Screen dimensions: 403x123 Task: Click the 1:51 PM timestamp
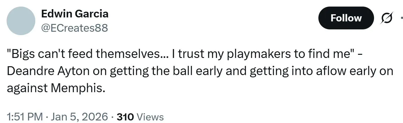pyautogui.click(x=24, y=117)
